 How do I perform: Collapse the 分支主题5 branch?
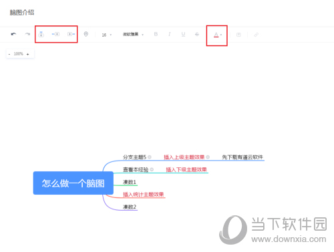150,157
